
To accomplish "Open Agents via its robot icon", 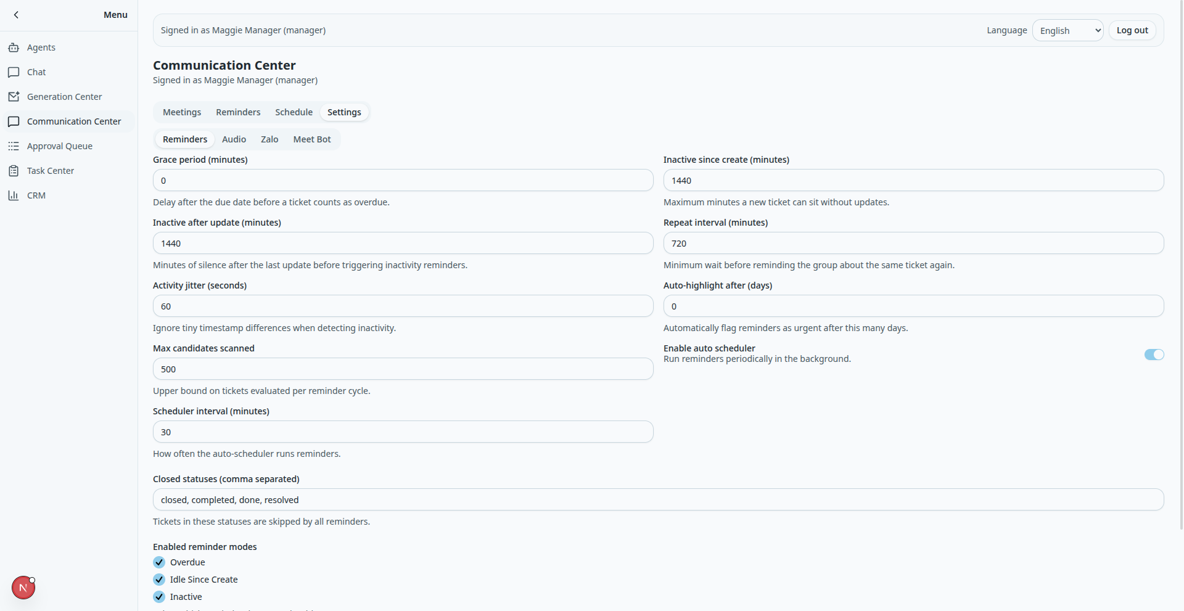I will pos(14,47).
